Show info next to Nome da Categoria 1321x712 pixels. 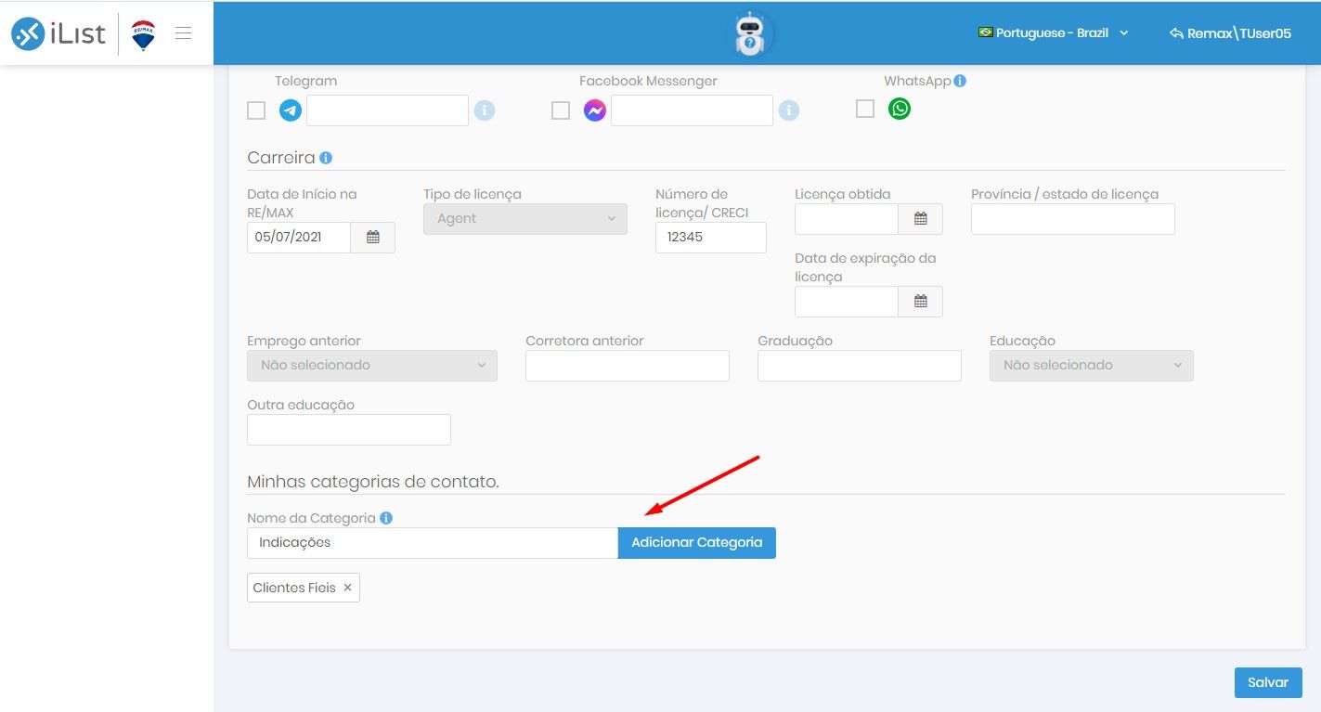[386, 518]
